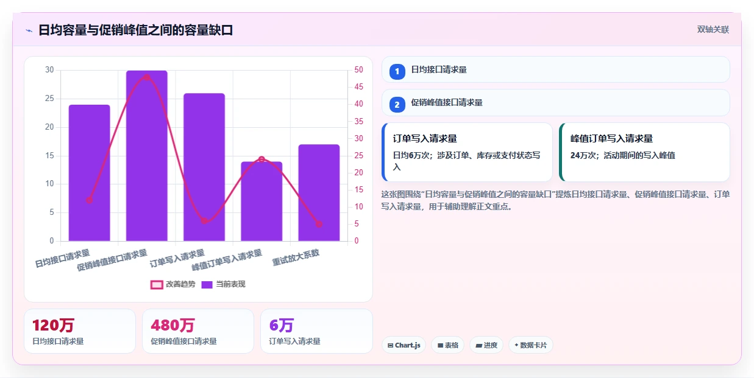
Task: Click the purple 当前表现 legend swatch
Action: [207, 284]
